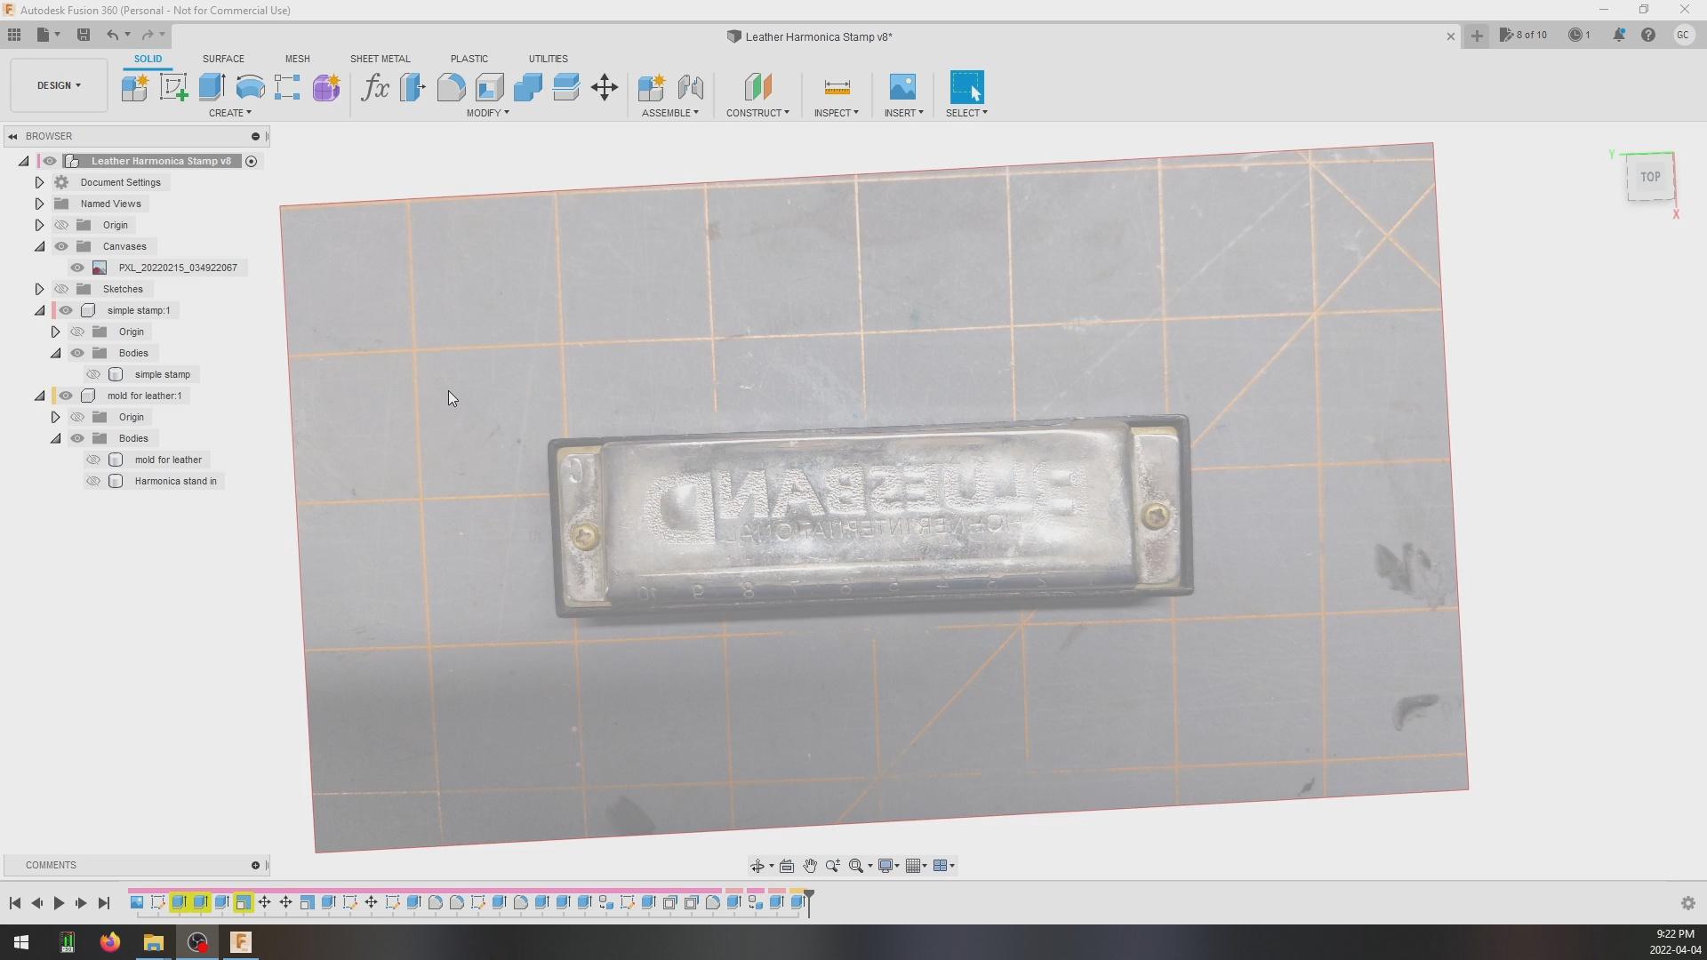This screenshot has height=960, width=1707.
Task: Switch to the UTILITIES tab
Action: (x=548, y=59)
